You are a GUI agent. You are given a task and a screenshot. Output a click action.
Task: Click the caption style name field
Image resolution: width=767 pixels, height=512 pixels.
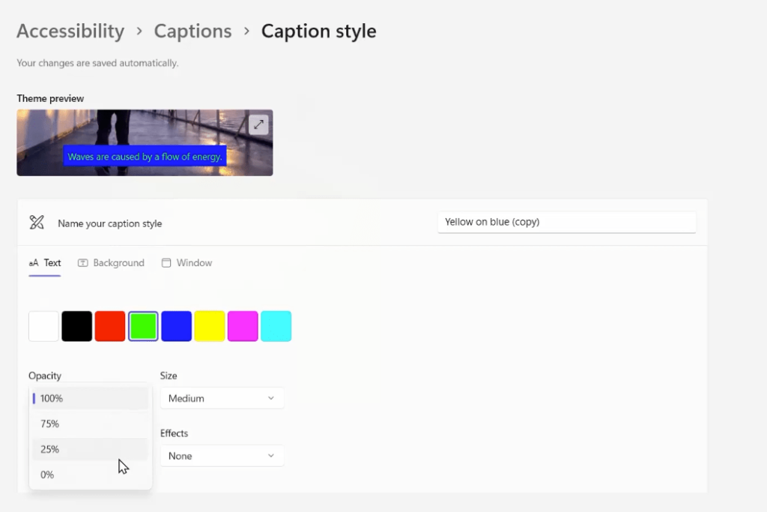click(566, 222)
